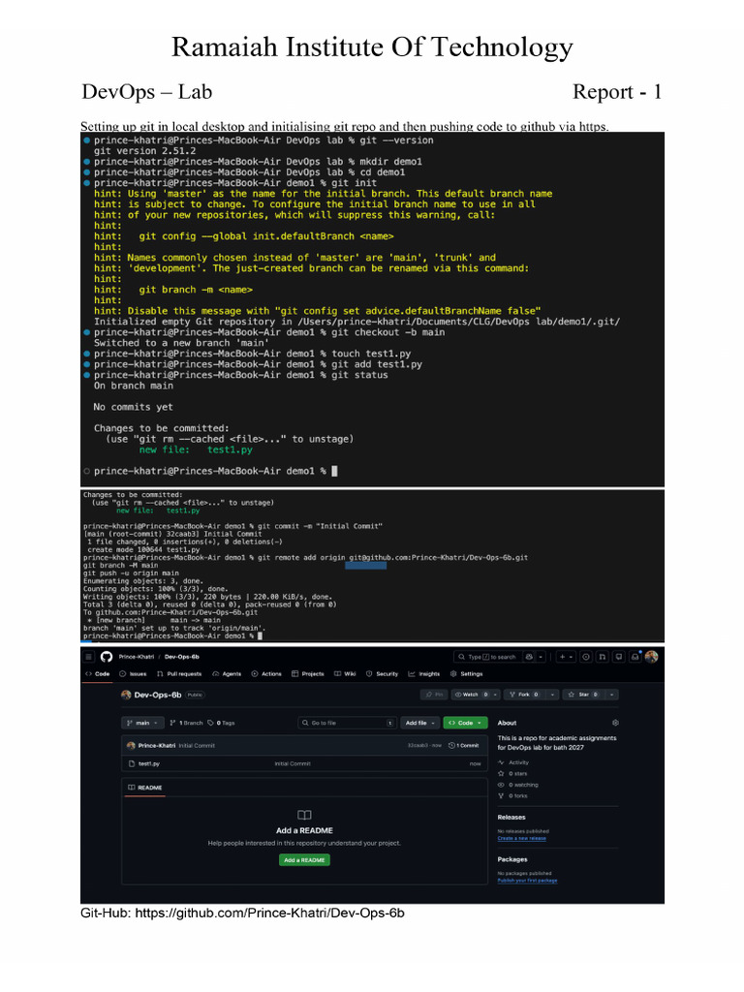
Task: Click the avatar beside Dev-Ops-6b repository title
Action: pyautogui.click(x=126, y=695)
